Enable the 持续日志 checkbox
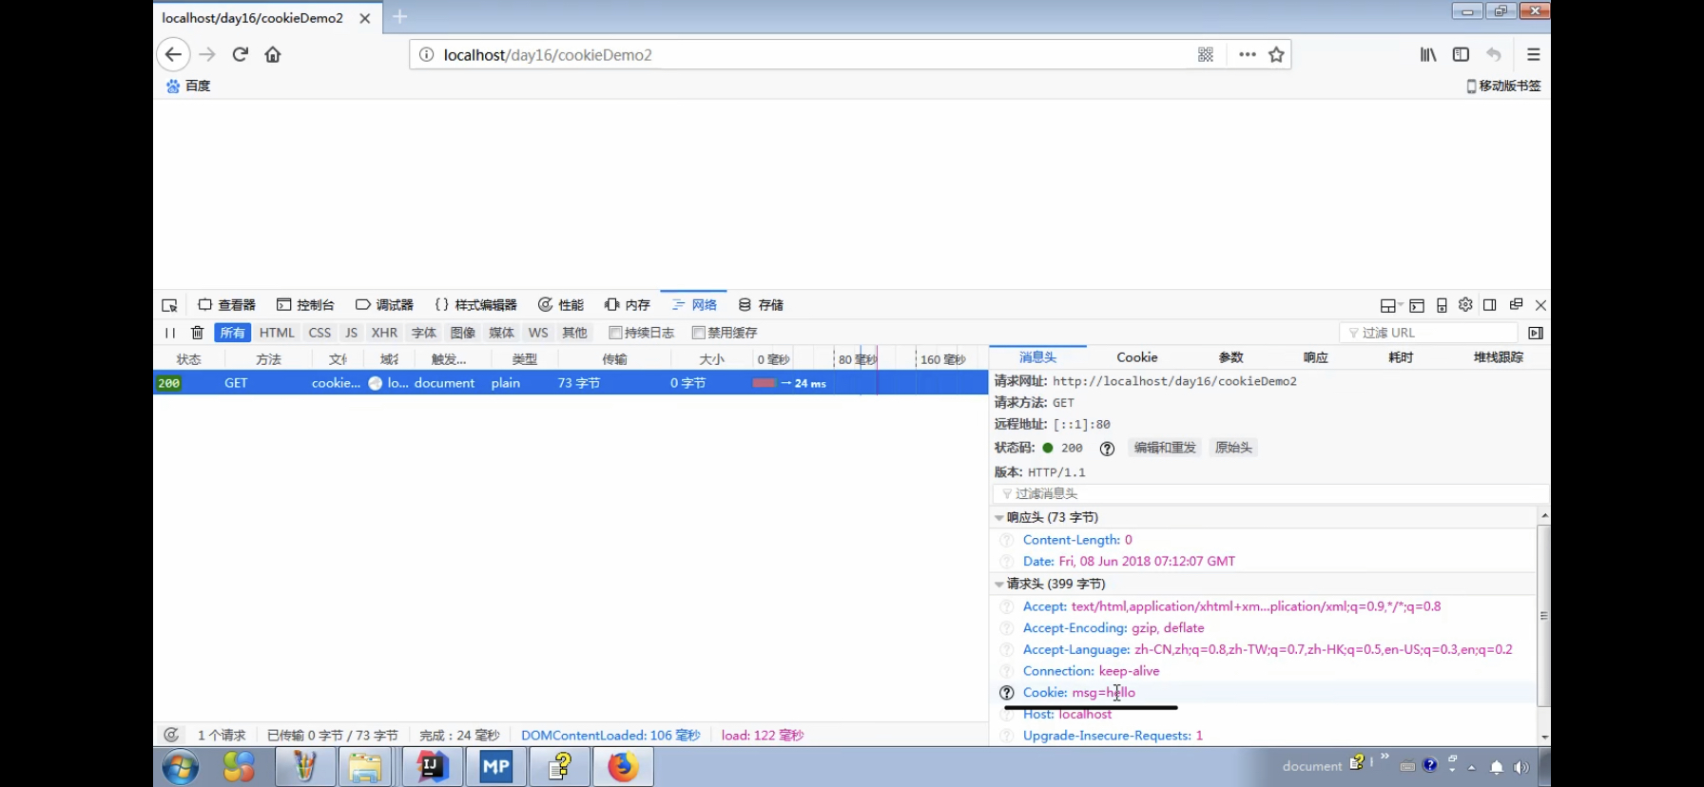This screenshot has height=787, width=1704. click(x=615, y=333)
